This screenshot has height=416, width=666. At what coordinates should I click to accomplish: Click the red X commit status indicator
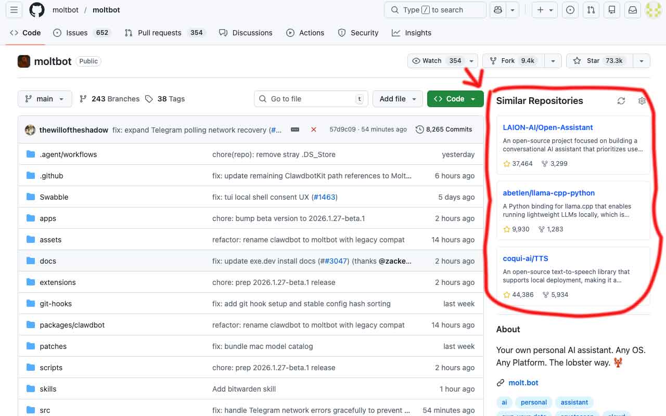(314, 129)
